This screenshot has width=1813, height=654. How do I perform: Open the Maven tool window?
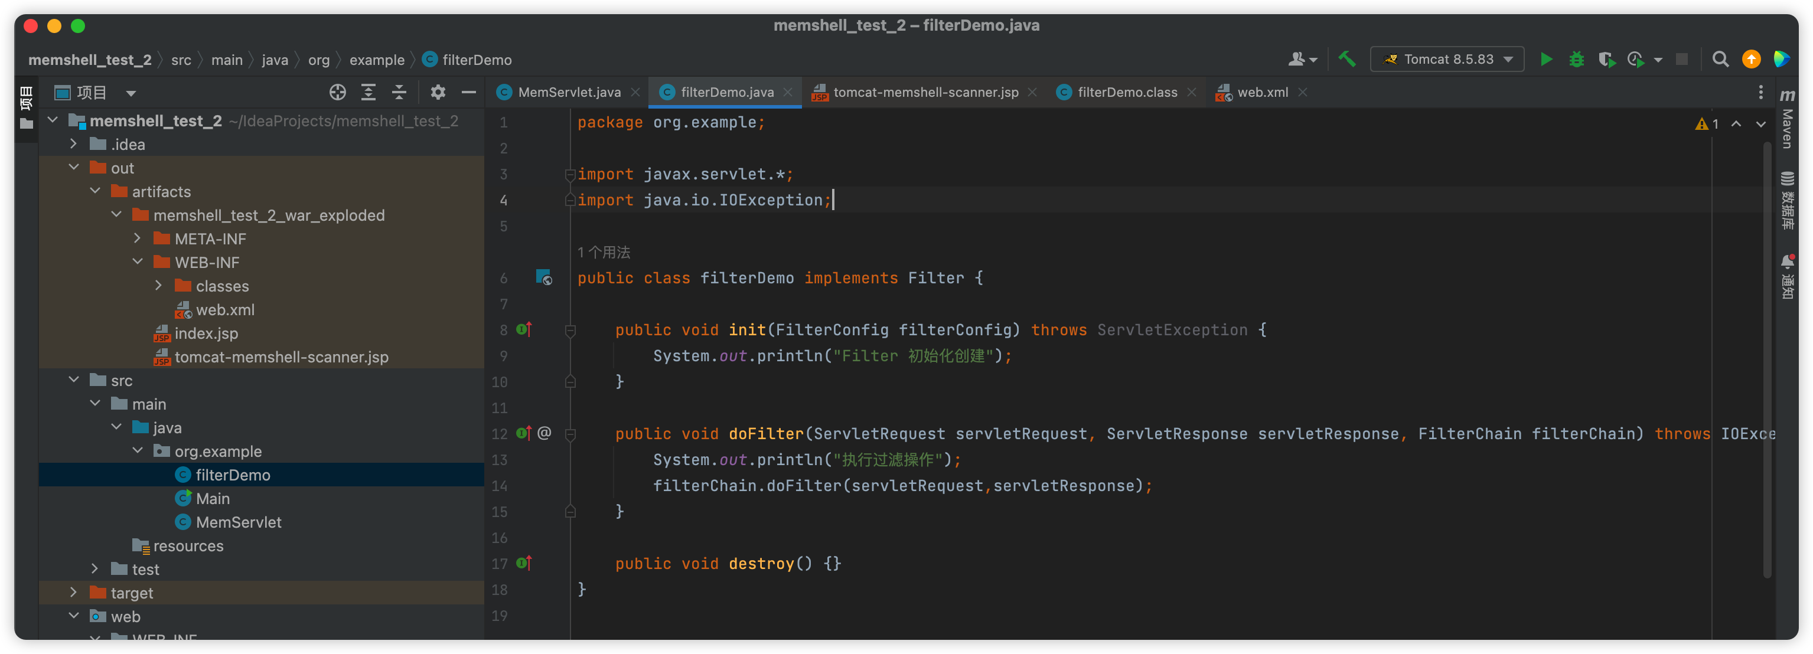click(x=1787, y=118)
